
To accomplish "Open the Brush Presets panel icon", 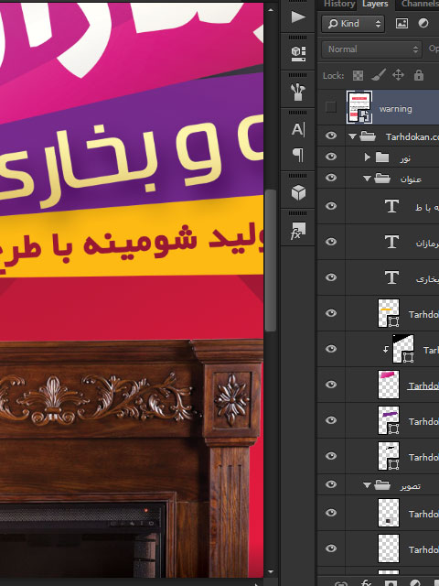I will click(x=298, y=92).
